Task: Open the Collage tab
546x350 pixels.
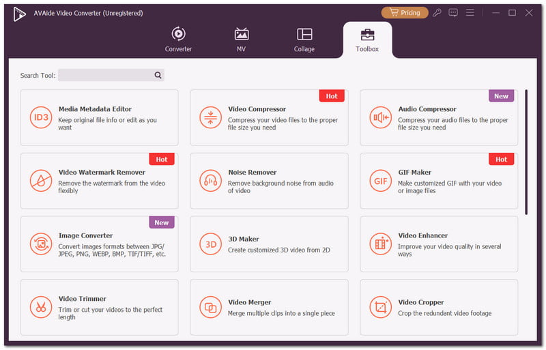Action: tap(304, 40)
